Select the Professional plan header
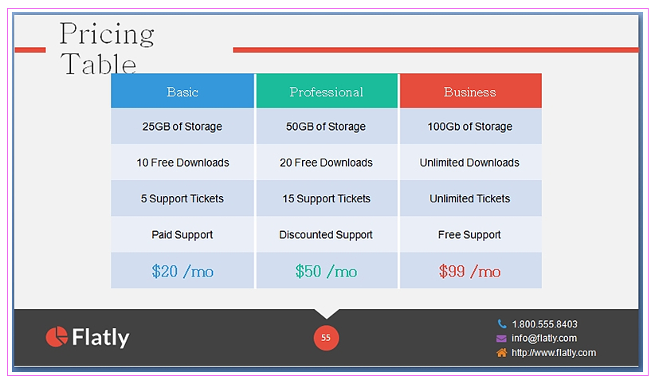Viewport: 655px width, 384px height. 327,91
